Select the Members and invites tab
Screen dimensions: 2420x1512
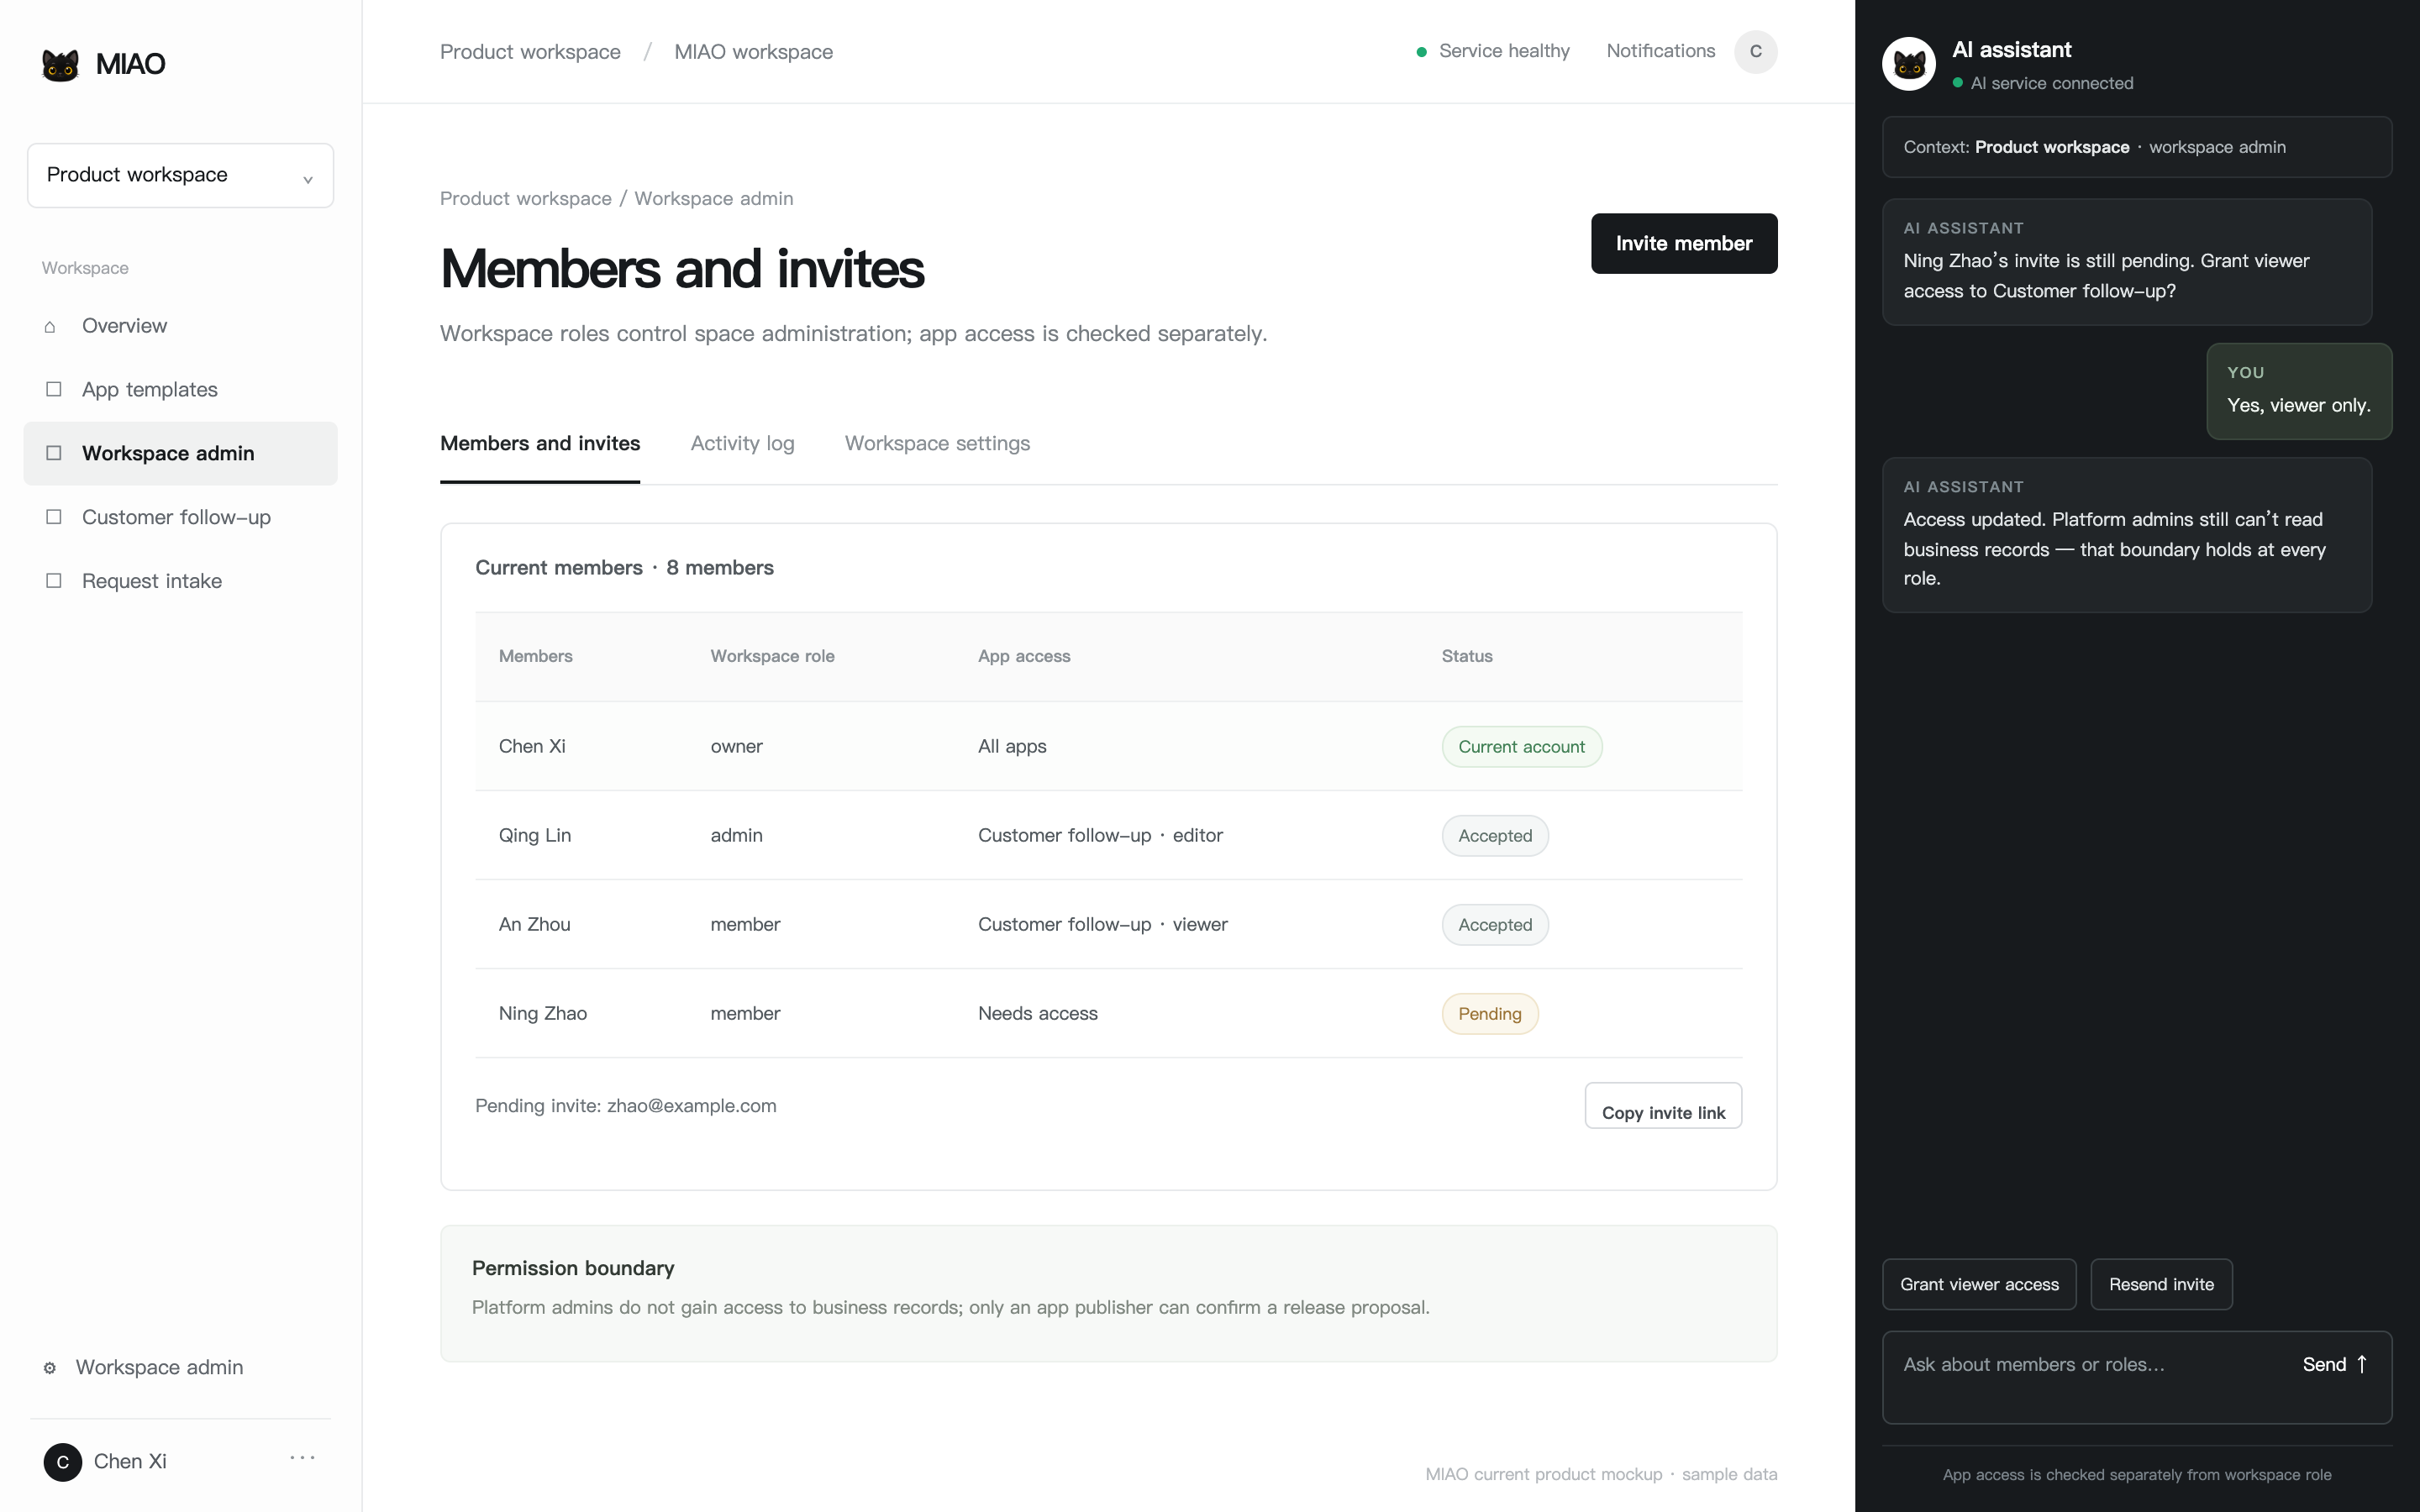(x=540, y=444)
